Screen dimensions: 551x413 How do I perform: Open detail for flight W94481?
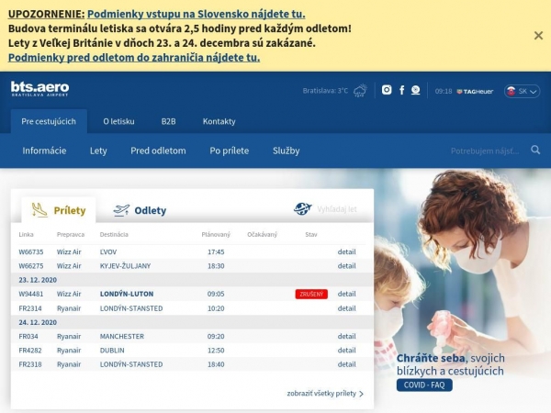point(346,294)
